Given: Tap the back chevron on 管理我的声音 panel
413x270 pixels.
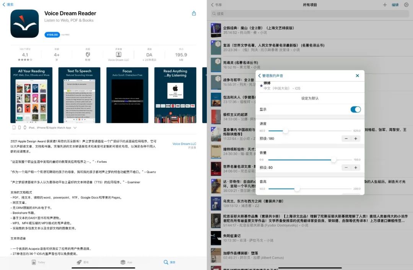Looking at the screenshot, I should coord(259,75).
